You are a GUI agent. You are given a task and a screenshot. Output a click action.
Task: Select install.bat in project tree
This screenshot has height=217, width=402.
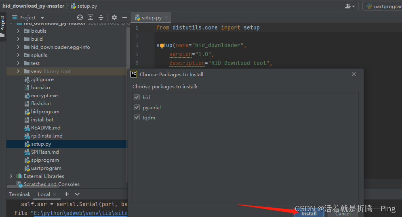[x=42, y=119]
